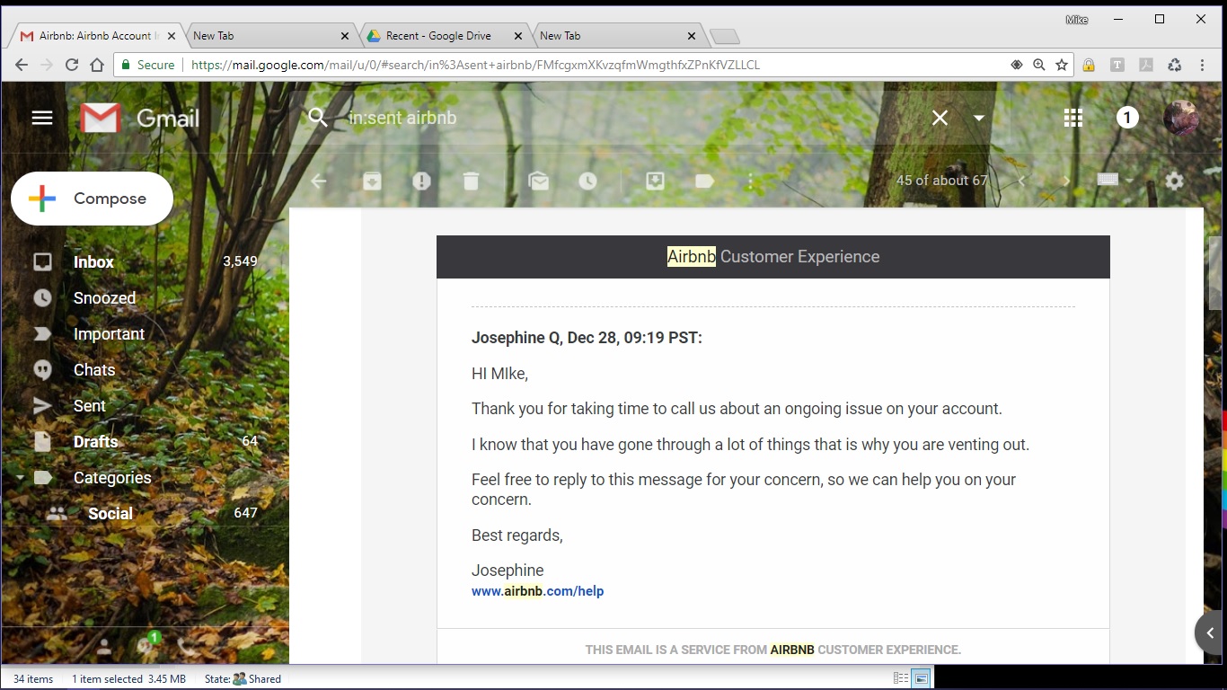The image size is (1227, 690).
Task: Open the notifications badge showing 1
Action: [1127, 118]
